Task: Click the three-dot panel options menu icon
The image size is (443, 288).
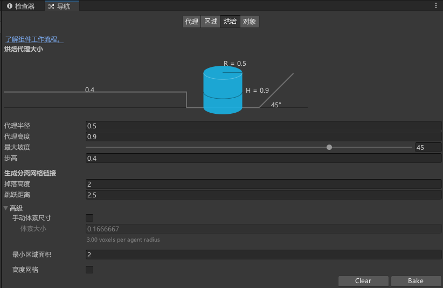Action: [435, 6]
